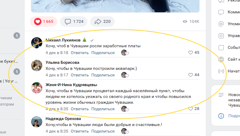The width and height of the screenshot is (240, 136).
Task: Open Михаил Лукиянов's profile avatar
Action: pos(37,43)
